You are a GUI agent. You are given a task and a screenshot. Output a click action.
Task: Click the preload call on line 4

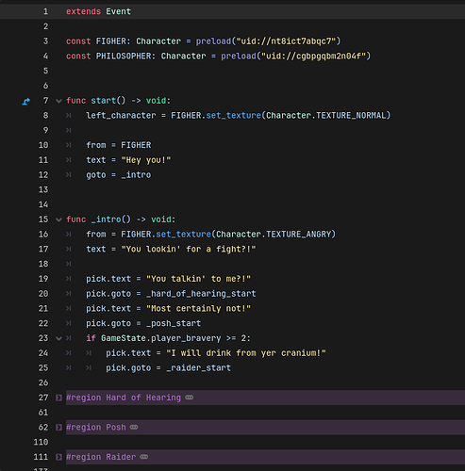click(x=239, y=57)
